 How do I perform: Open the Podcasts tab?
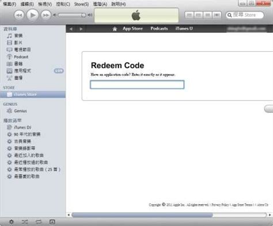coord(159,29)
